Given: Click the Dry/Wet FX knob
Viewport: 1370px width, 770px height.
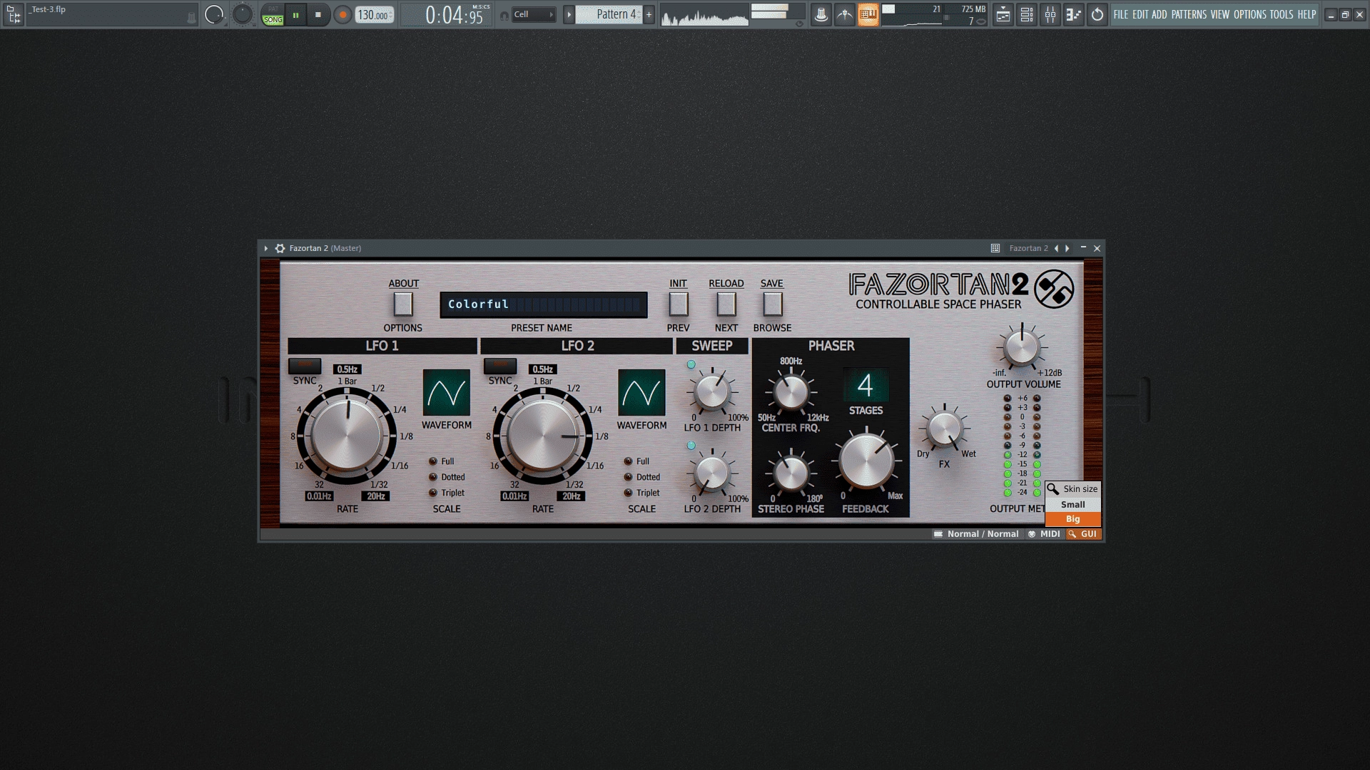Looking at the screenshot, I should pyautogui.click(x=944, y=429).
